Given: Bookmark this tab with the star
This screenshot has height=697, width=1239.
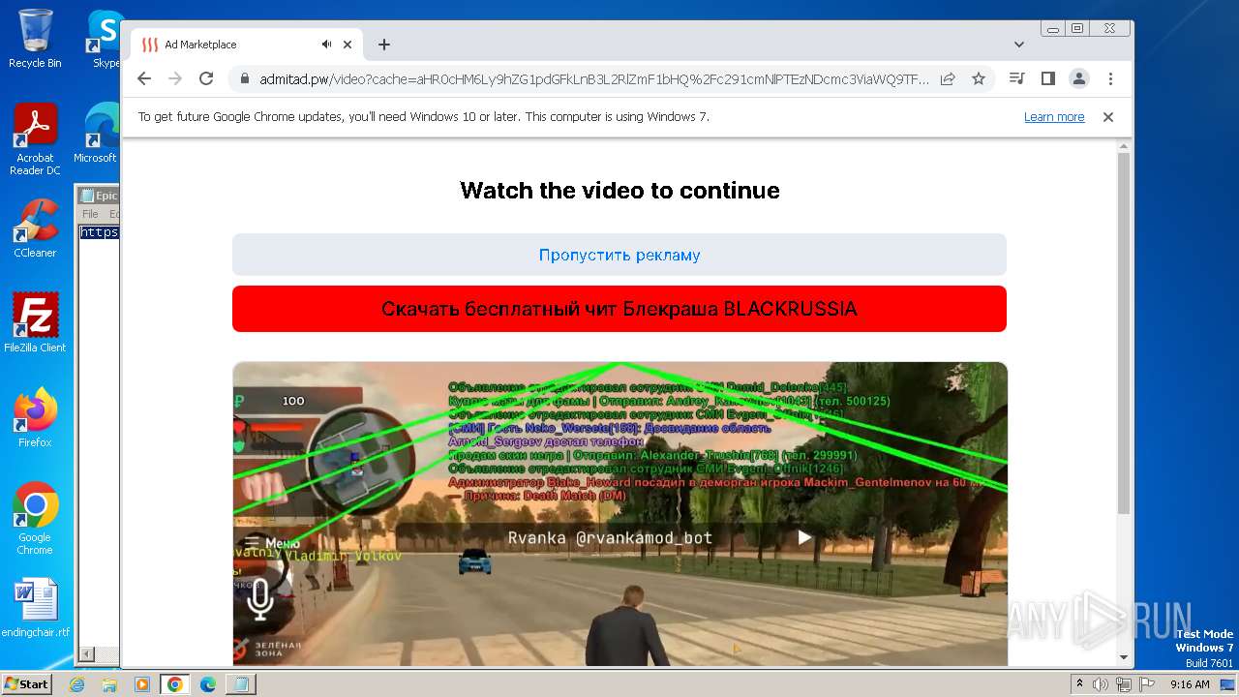Looking at the screenshot, I should (979, 78).
